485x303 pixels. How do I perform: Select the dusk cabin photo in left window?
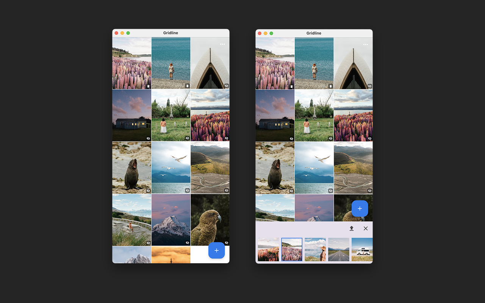pos(131,116)
